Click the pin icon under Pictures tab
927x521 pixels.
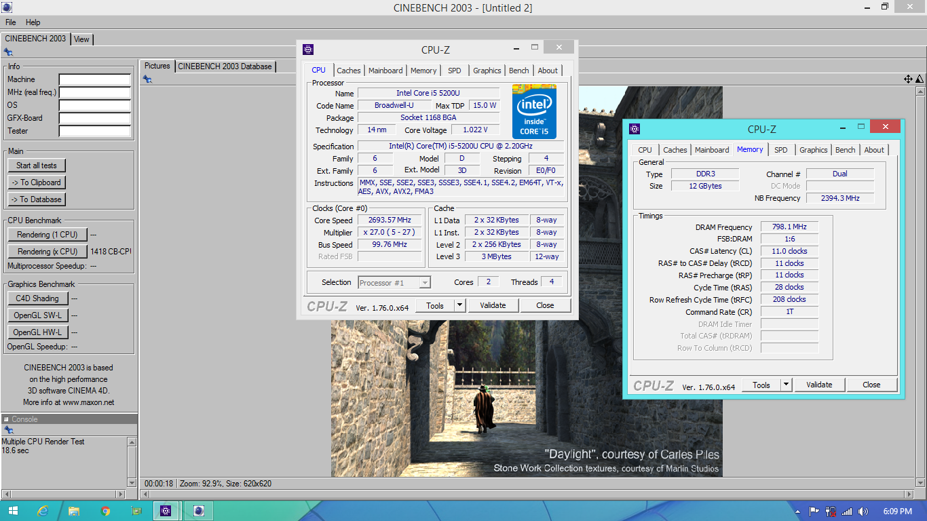coord(147,79)
